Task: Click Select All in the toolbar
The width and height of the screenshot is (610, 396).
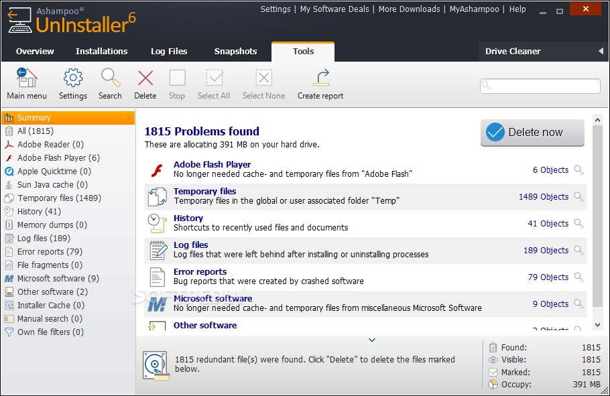Action: pos(214,84)
